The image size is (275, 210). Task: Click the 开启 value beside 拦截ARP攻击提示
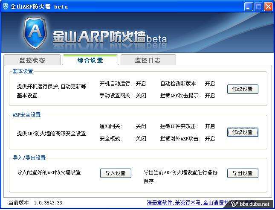[x=210, y=95]
